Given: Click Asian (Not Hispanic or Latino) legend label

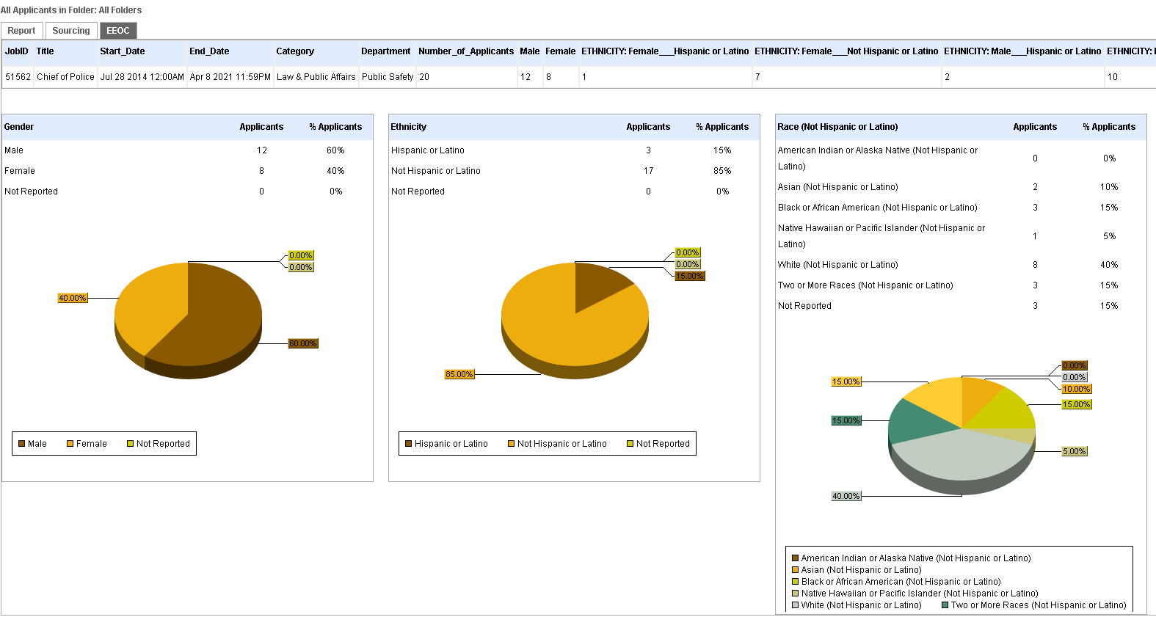Looking at the screenshot, I should tap(861, 570).
